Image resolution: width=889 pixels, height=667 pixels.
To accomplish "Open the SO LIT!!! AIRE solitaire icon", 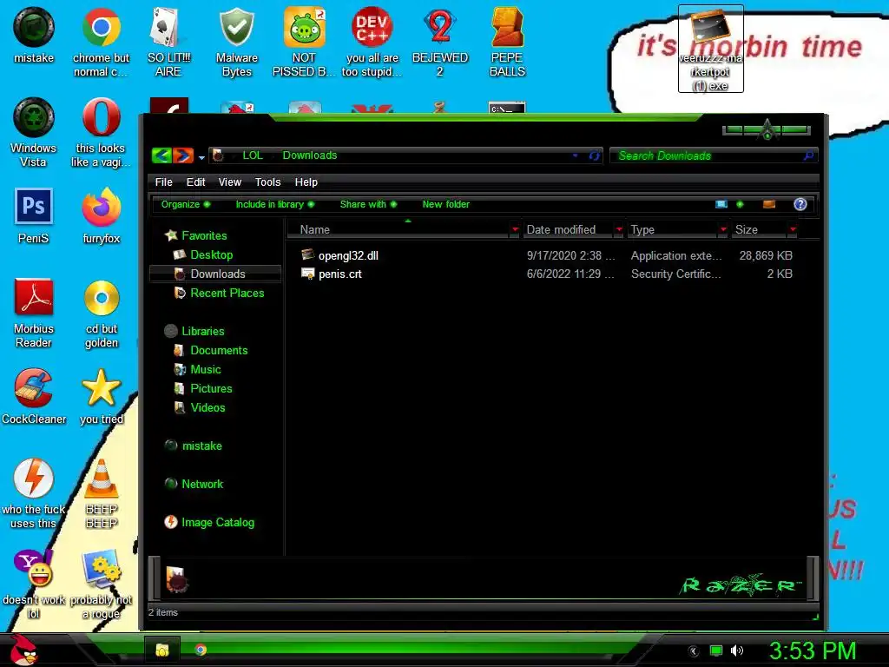I will coord(168,42).
